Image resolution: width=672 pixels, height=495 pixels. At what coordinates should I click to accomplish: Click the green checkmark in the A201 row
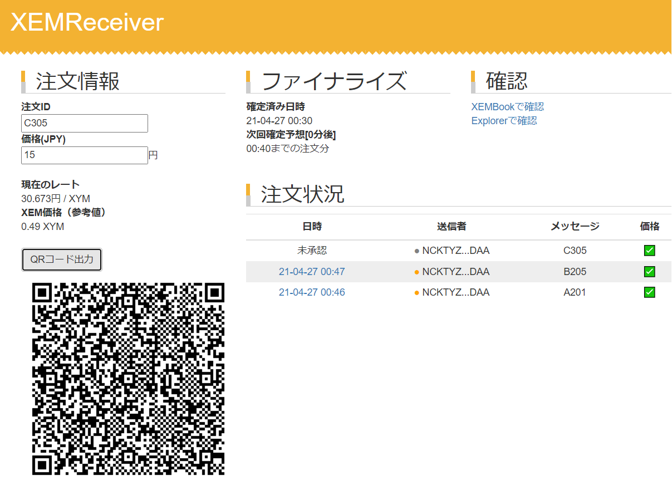pos(649,292)
